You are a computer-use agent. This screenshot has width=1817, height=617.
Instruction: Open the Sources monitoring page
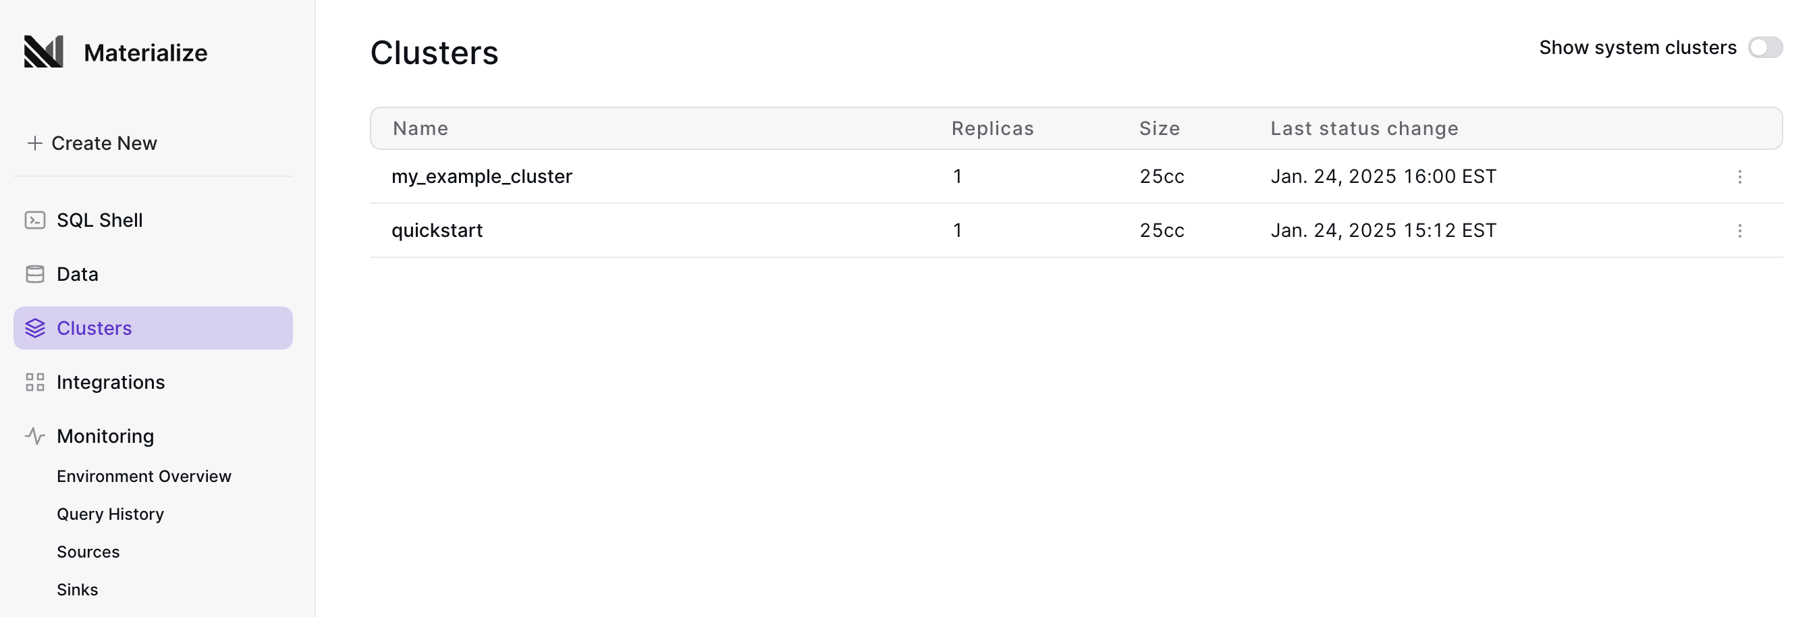click(x=88, y=552)
